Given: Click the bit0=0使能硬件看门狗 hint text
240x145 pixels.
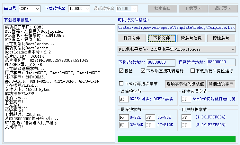Looking at the screenshot, I should 214,99.
